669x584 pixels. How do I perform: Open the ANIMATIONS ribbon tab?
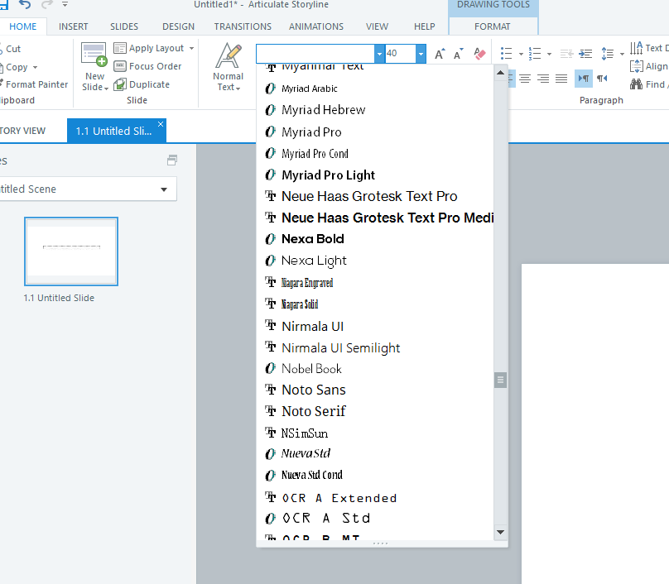tap(316, 26)
